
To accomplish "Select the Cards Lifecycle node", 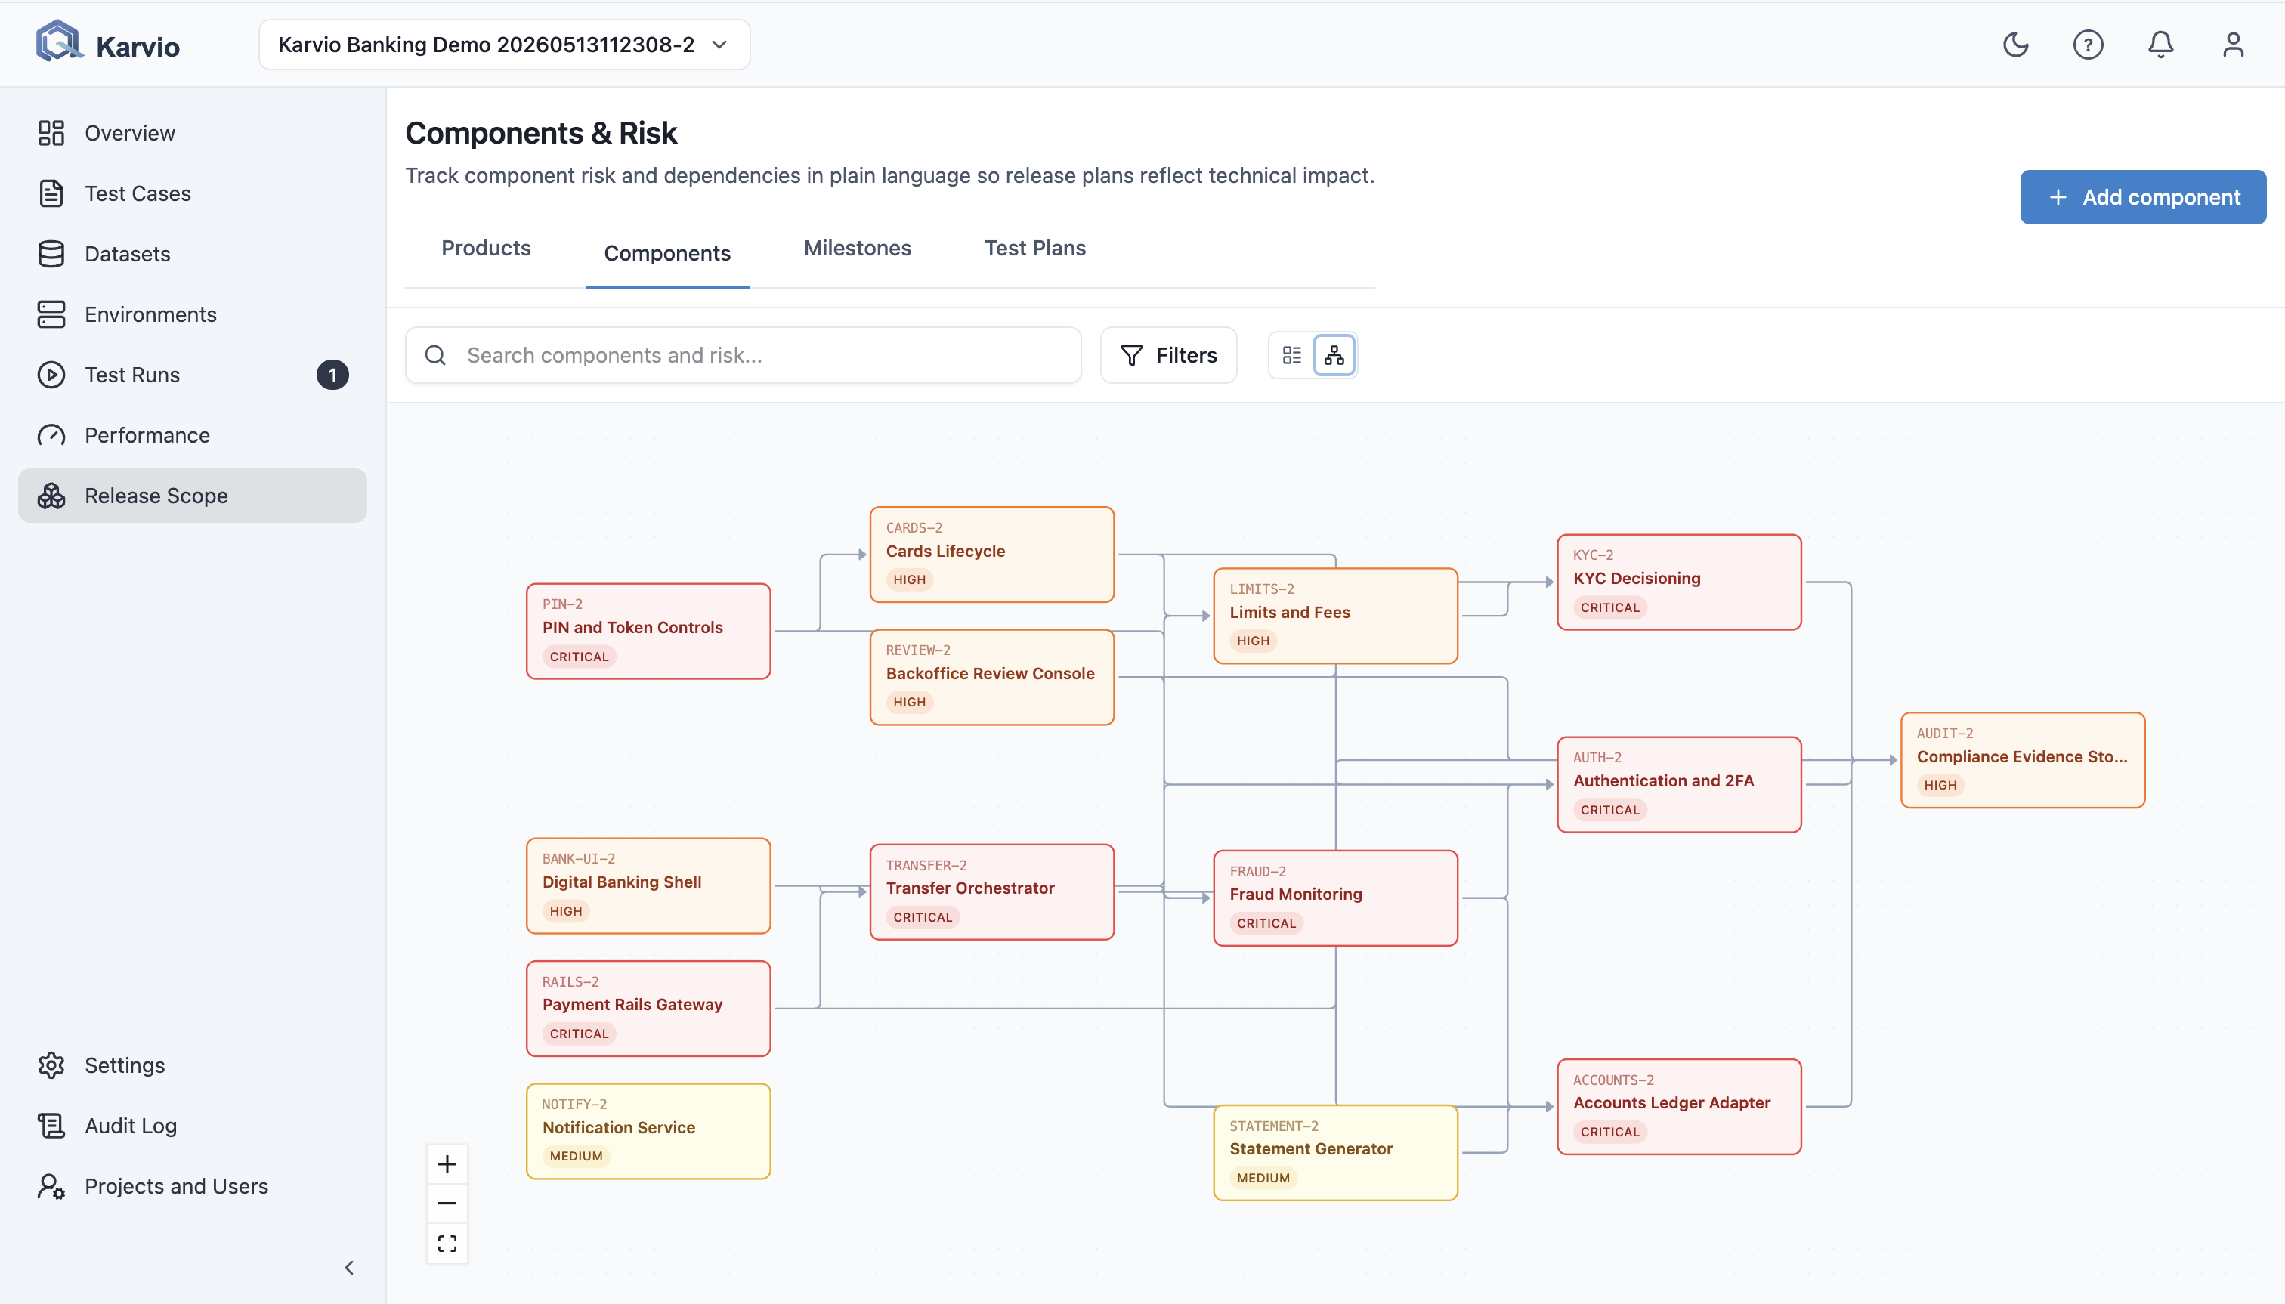I will coord(991,555).
